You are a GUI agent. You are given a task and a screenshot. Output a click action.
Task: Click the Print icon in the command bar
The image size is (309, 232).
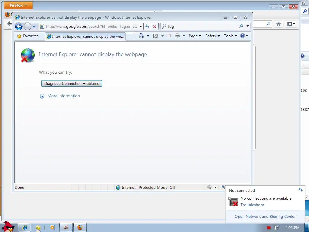point(177,36)
